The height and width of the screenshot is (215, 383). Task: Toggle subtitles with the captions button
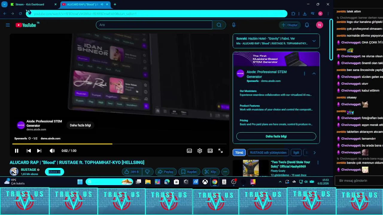tap(189, 151)
